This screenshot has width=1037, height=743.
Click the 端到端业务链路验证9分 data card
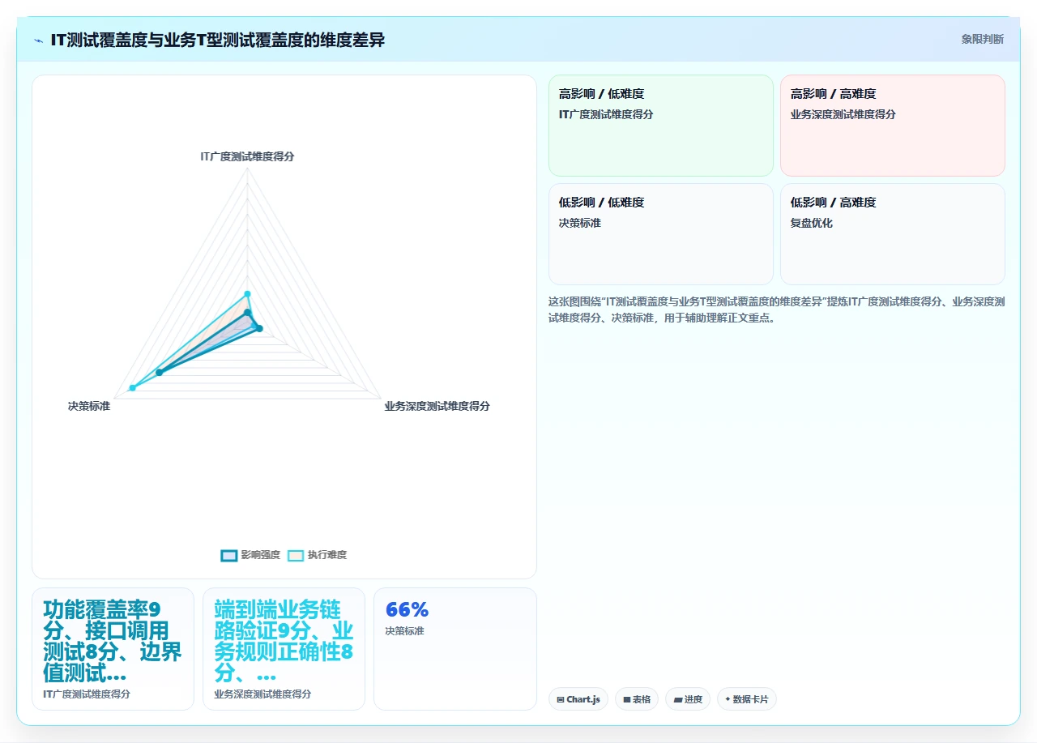point(284,649)
